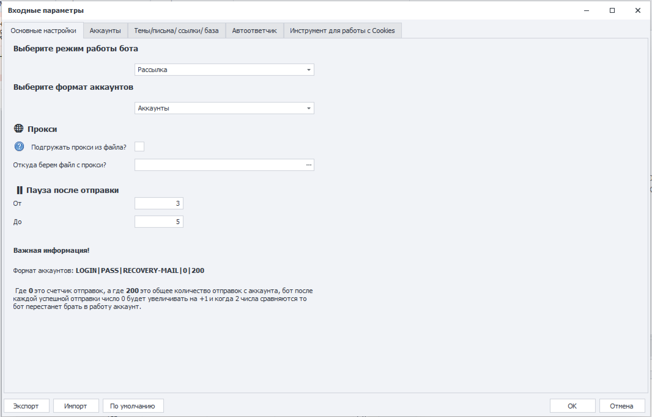Switch to the Аккаунты tab
Viewport: 652px width, 417px height.
pos(105,31)
